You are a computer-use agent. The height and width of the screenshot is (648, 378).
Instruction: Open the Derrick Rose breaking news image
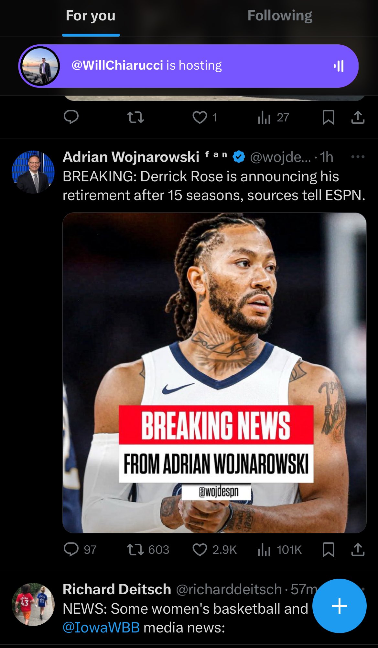pyautogui.click(x=214, y=373)
